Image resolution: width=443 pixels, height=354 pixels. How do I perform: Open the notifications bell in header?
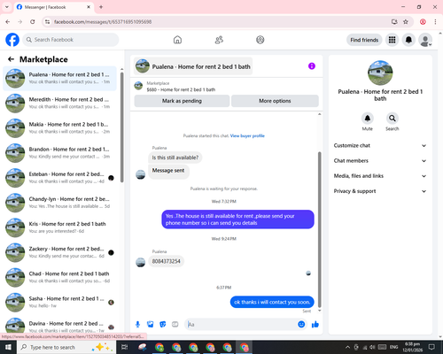coord(408,40)
